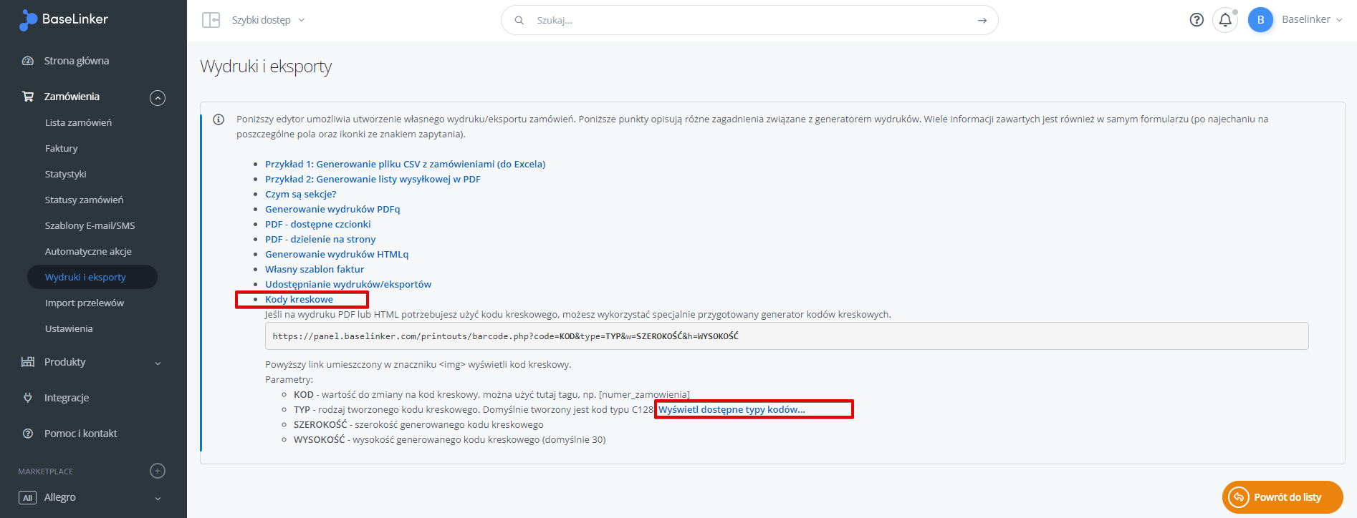Open Lista zamówień

(78, 122)
